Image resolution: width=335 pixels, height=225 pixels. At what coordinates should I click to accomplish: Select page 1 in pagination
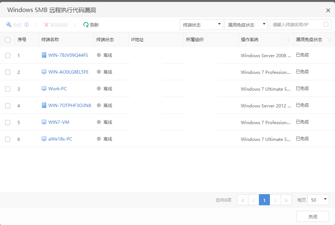[x=264, y=200]
